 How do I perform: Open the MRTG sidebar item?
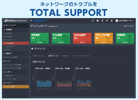pos(15,50)
